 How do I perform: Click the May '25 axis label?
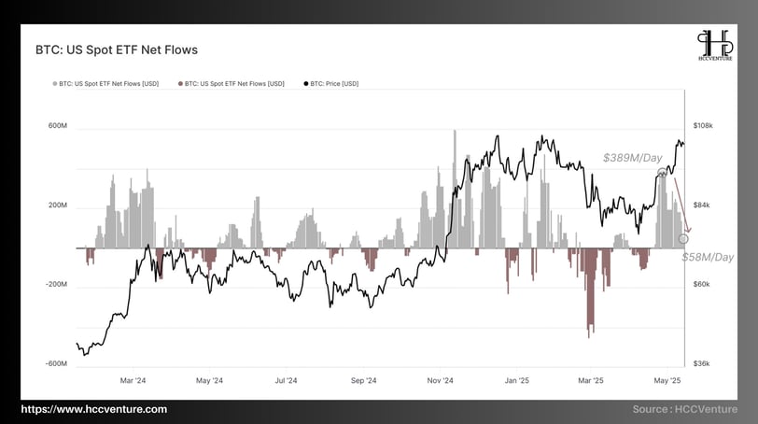667,380
